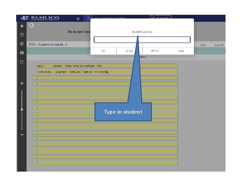This screenshot has width=242, height=181.
Task: Click the Print icon in sidebar
Action: coord(22,53)
